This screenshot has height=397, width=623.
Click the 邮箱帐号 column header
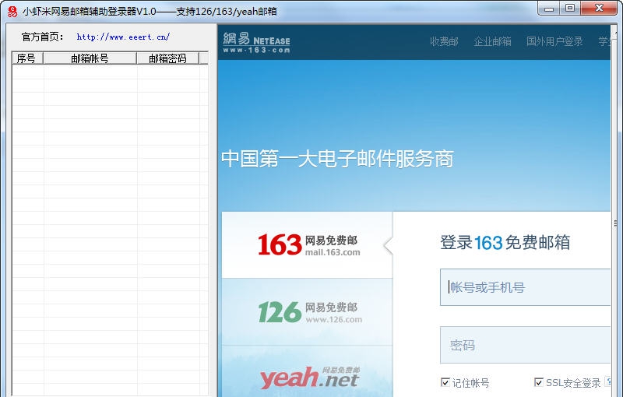point(90,58)
